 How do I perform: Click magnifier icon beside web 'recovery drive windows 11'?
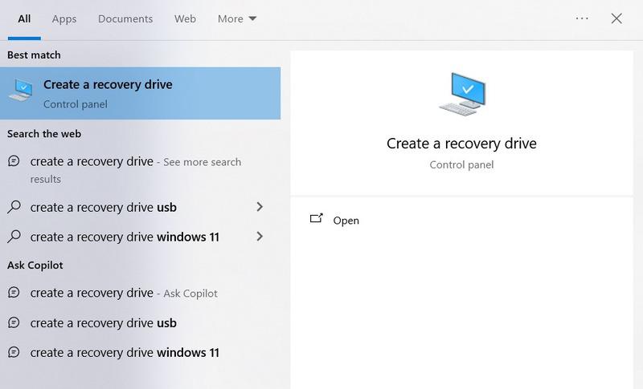pos(14,237)
